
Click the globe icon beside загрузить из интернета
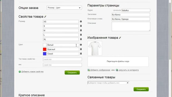[117, 70]
